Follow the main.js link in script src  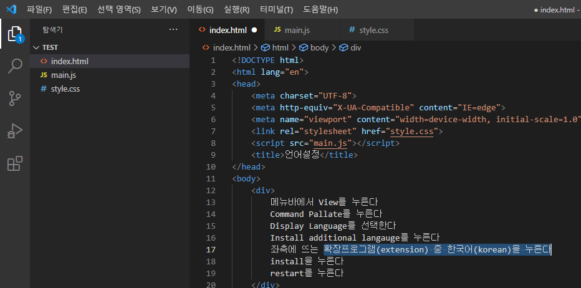[x=330, y=143]
